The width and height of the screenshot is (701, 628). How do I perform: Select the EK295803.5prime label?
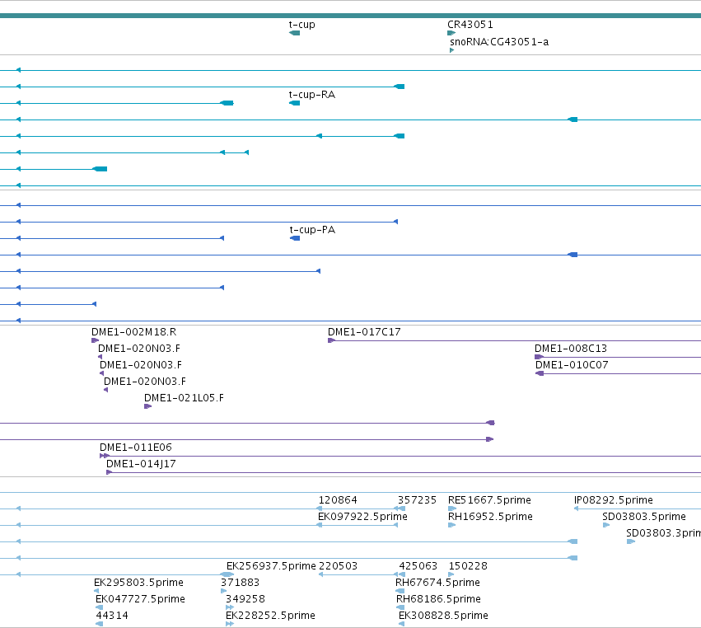tap(138, 583)
